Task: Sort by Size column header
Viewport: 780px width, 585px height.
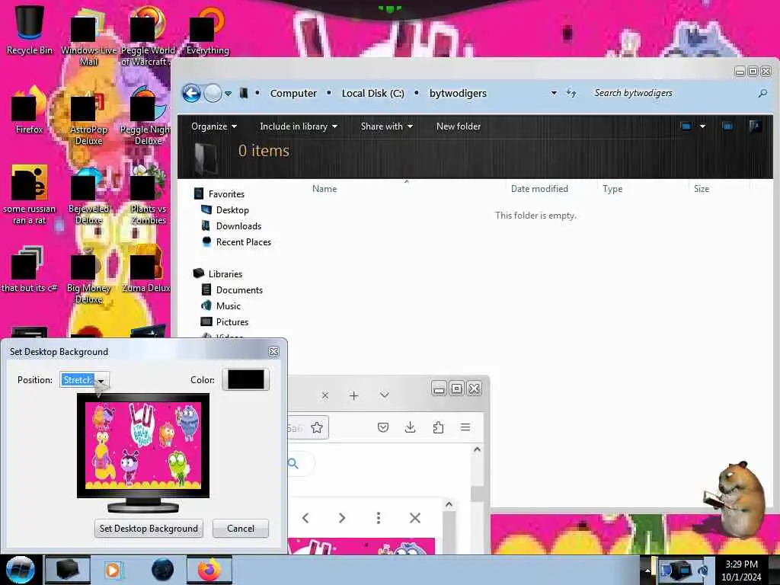Action: point(702,189)
